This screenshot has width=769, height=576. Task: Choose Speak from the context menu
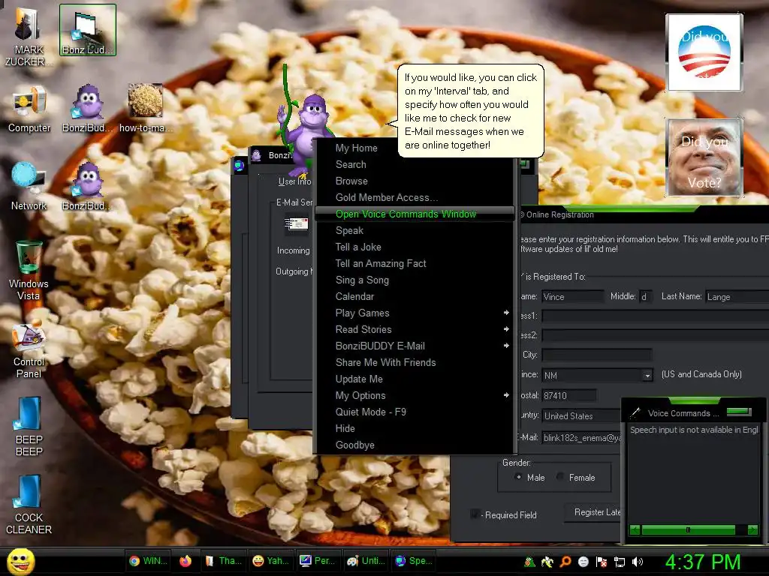414,231
